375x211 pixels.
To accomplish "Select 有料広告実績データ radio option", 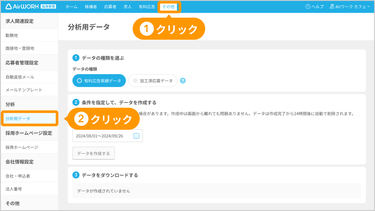I will coord(99,81).
